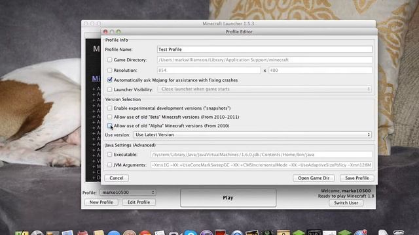The width and height of the screenshot is (419, 235).
Task: Click Switch User button
Action: (346, 202)
